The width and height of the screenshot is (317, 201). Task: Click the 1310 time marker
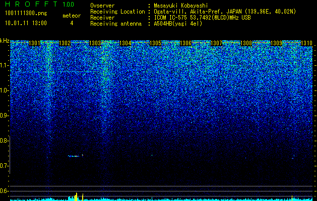(307, 43)
